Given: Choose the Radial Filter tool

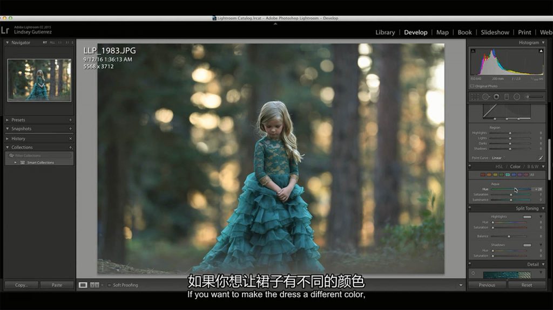Looking at the screenshot, I should tap(517, 97).
